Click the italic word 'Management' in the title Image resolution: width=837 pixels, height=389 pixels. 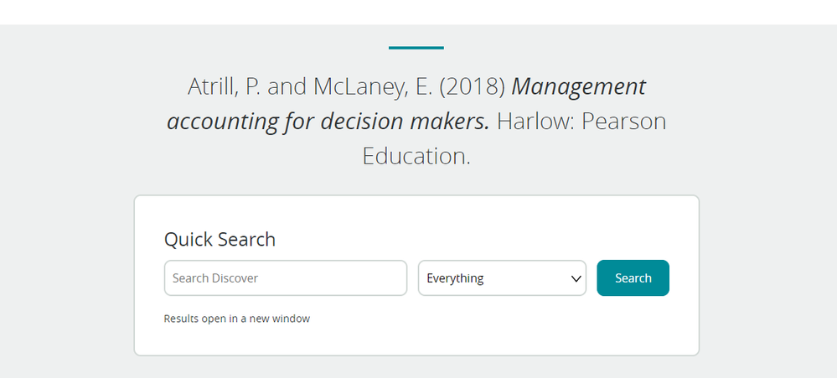(x=579, y=86)
